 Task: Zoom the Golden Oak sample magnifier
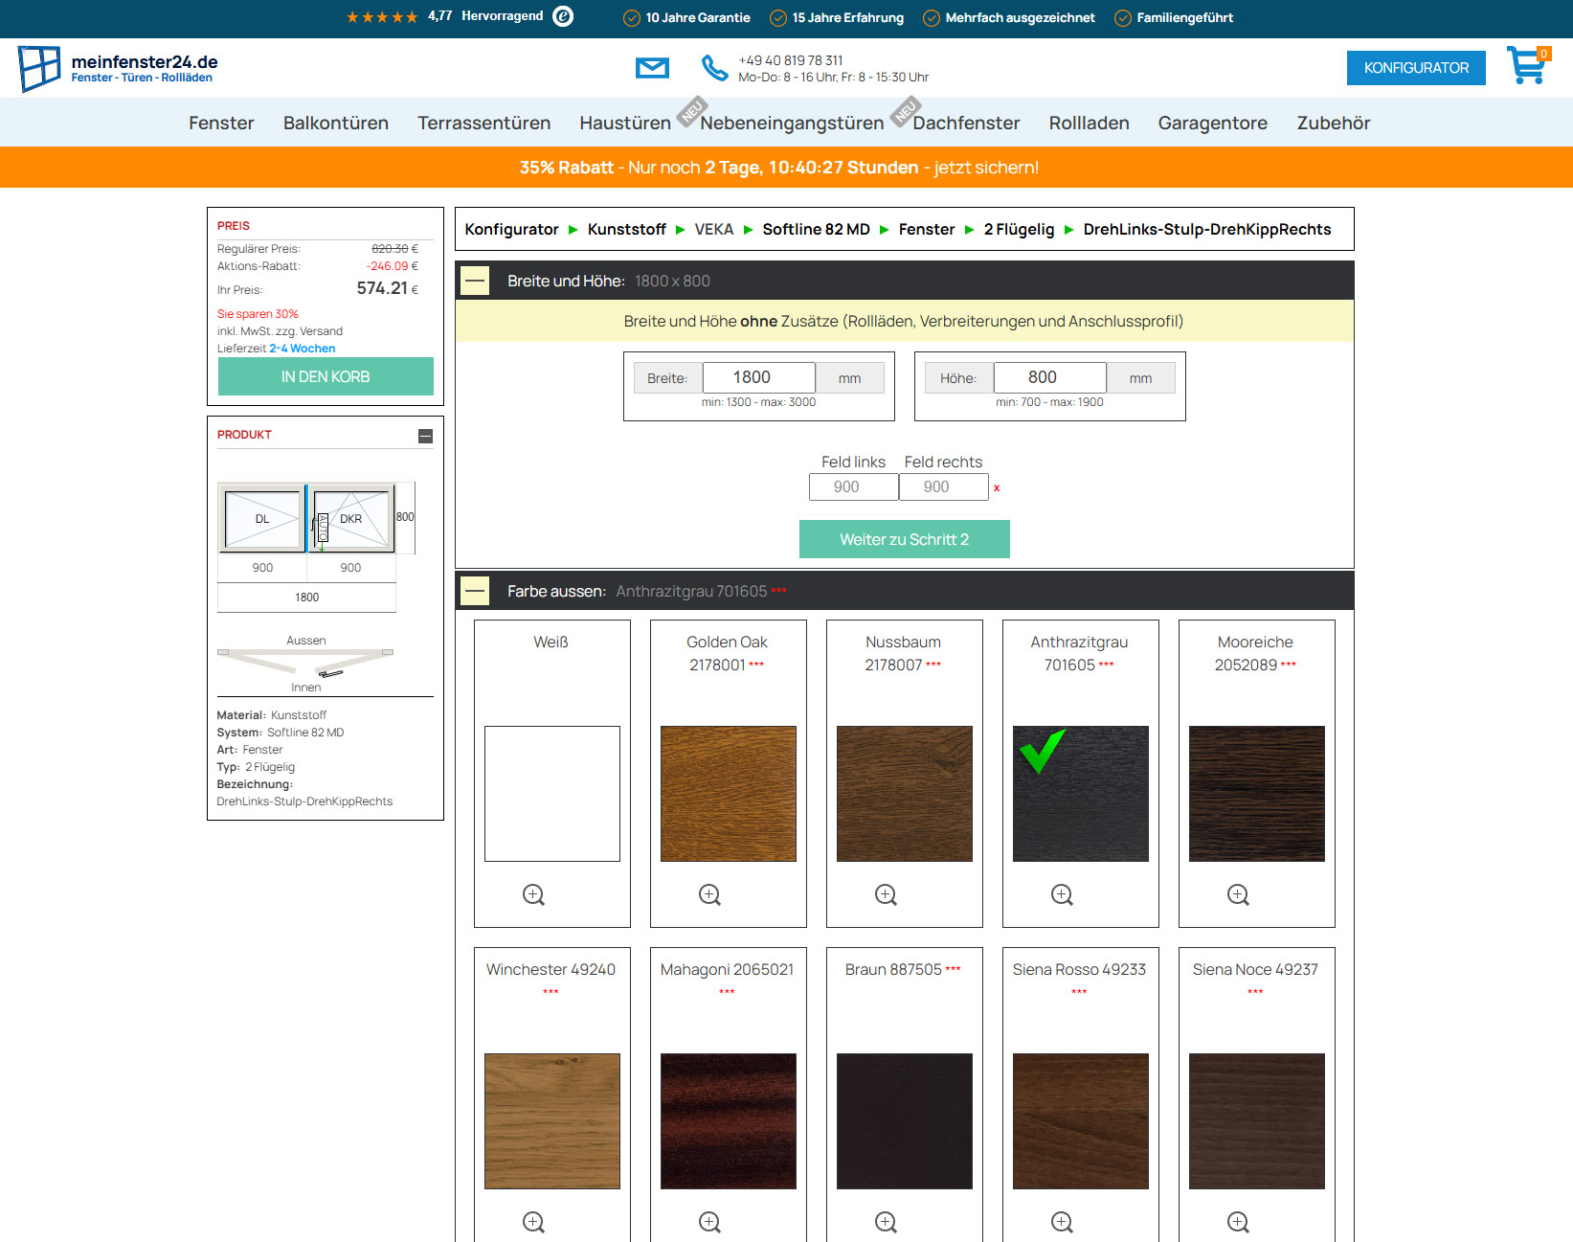[709, 894]
